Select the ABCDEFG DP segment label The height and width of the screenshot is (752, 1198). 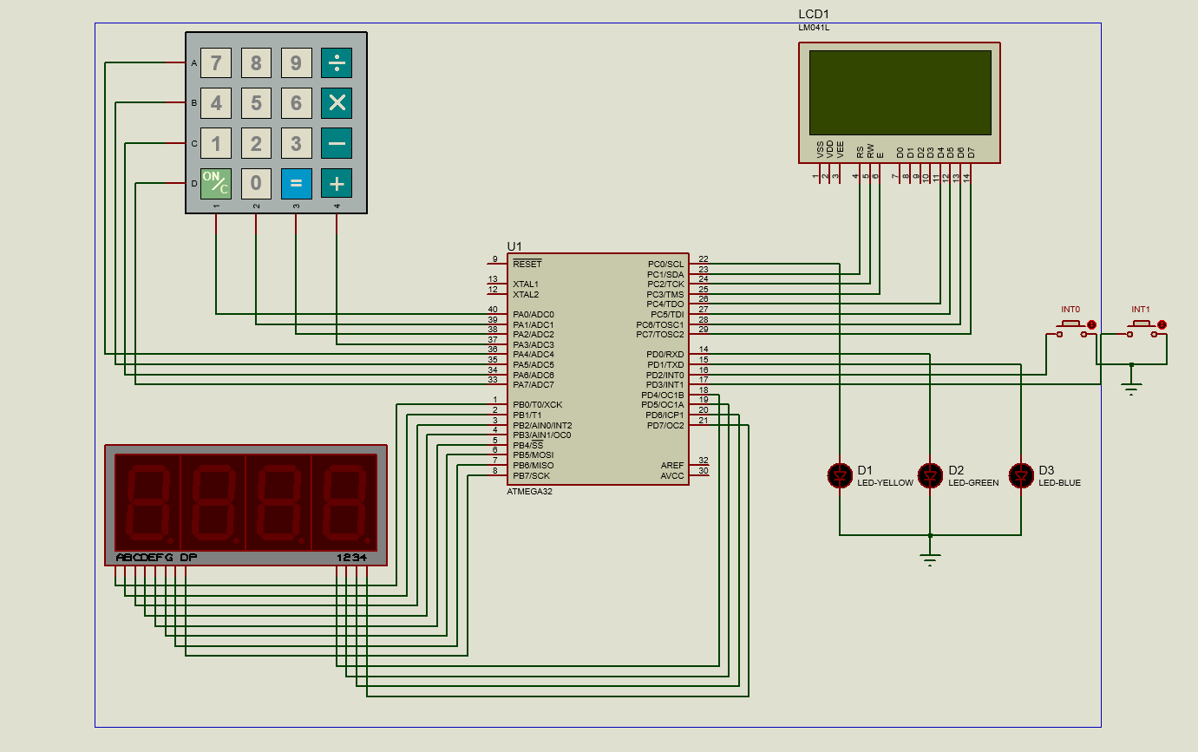156,558
